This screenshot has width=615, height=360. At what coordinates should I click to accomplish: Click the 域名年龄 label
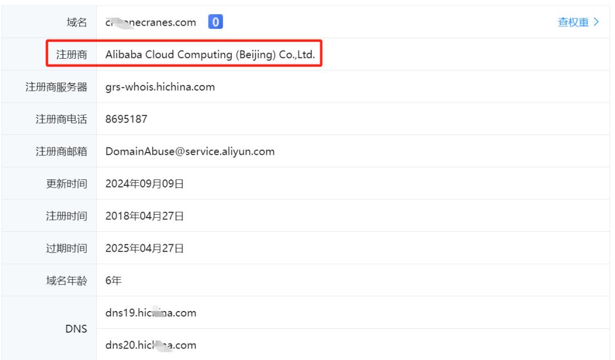tap(66, 280)
